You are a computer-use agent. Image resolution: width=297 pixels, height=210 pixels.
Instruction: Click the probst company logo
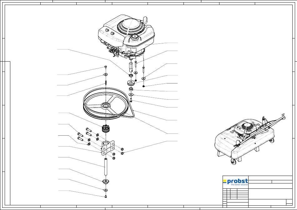coord(235,182)
